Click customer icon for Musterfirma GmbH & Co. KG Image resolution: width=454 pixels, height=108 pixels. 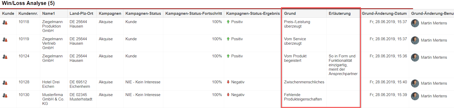tap(5, 96)
